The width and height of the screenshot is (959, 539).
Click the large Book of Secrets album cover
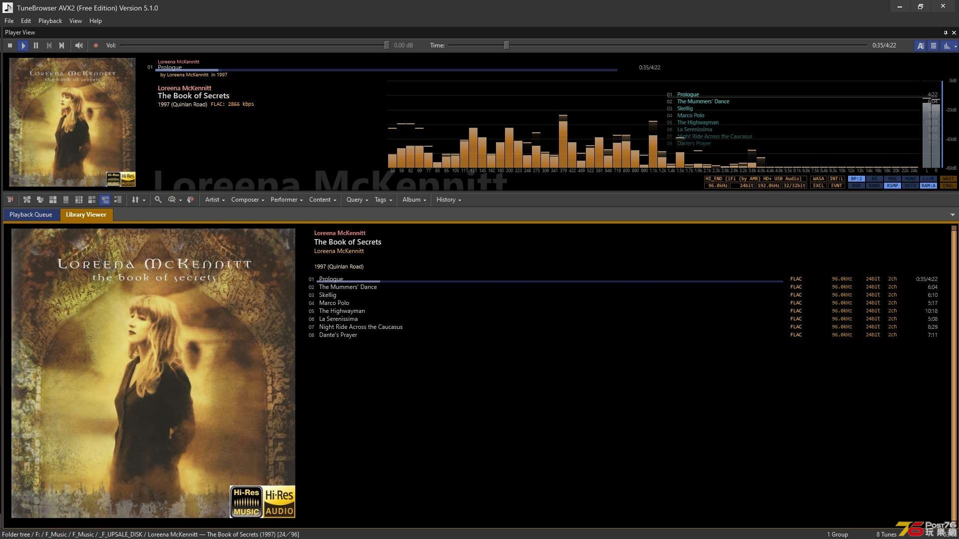pyautogui.click(x=153, y=373)
